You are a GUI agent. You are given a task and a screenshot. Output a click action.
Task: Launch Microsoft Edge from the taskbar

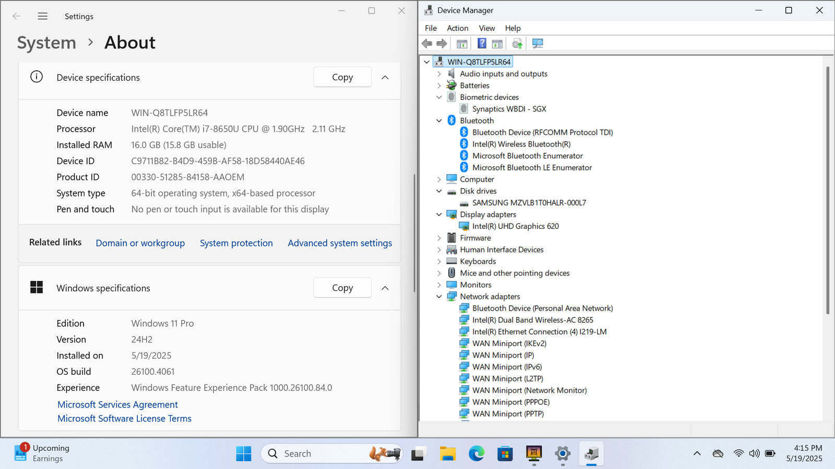[476, 454]
